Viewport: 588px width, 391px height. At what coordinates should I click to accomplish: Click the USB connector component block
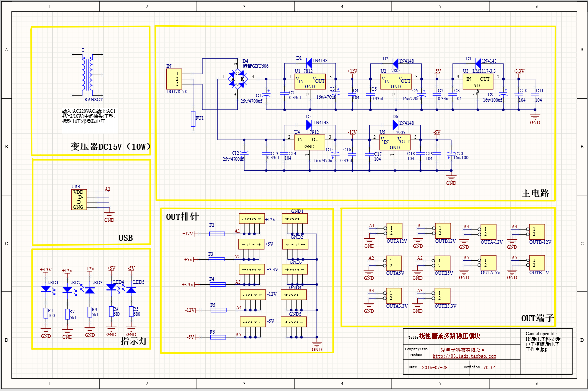[x=79, y=199]
